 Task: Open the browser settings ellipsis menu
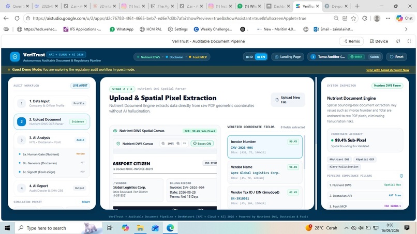point(388,18)
